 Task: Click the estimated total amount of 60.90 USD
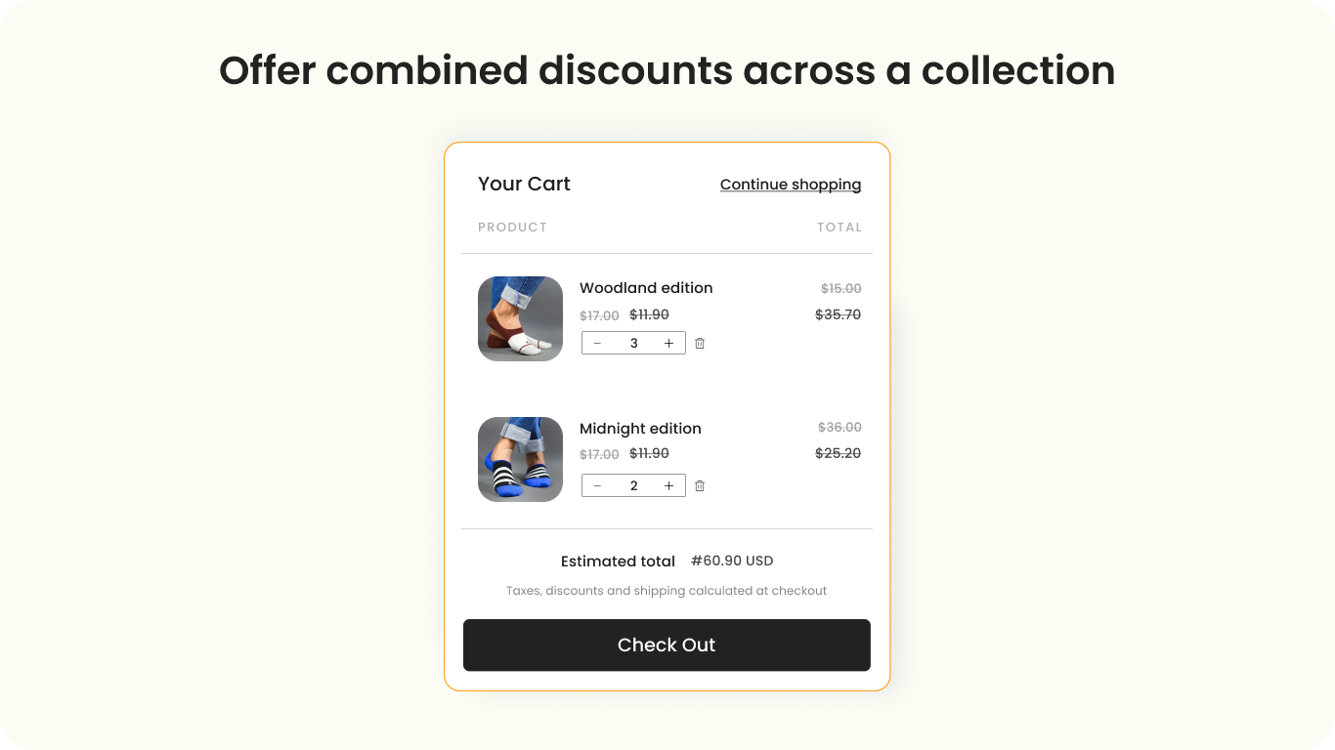[x=732, y=561]
